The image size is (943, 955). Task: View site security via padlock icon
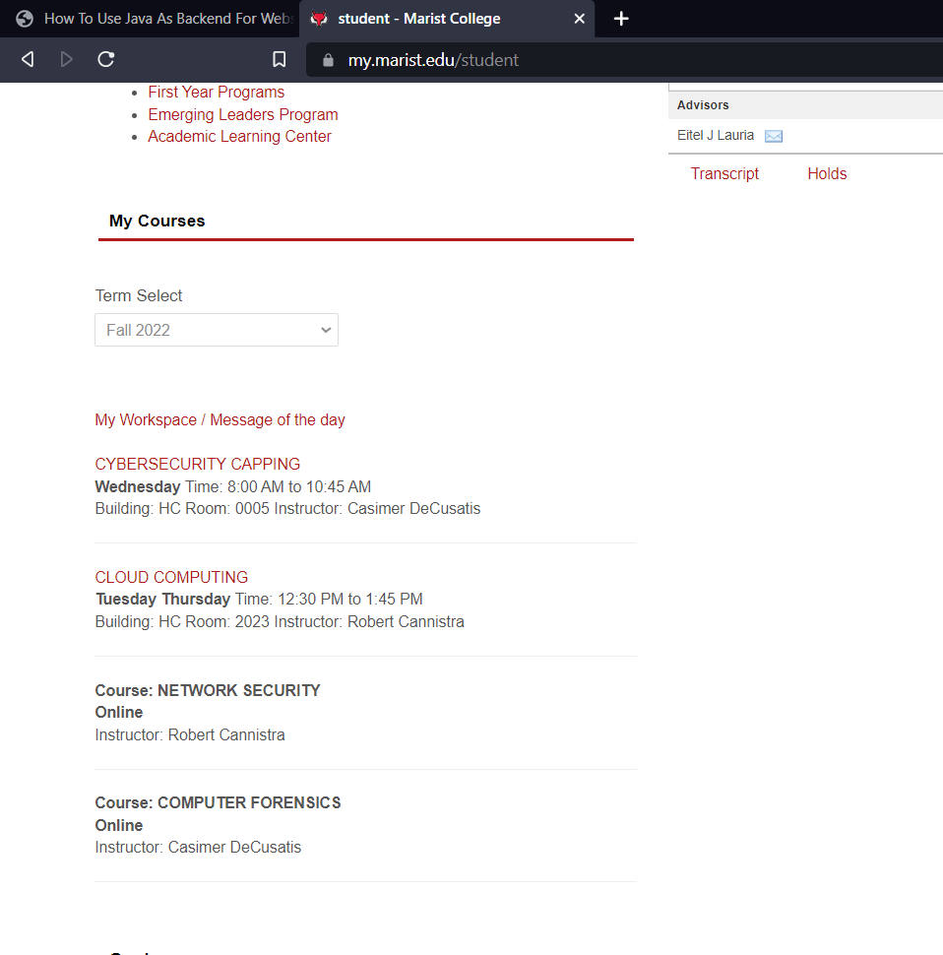point(328,60)
